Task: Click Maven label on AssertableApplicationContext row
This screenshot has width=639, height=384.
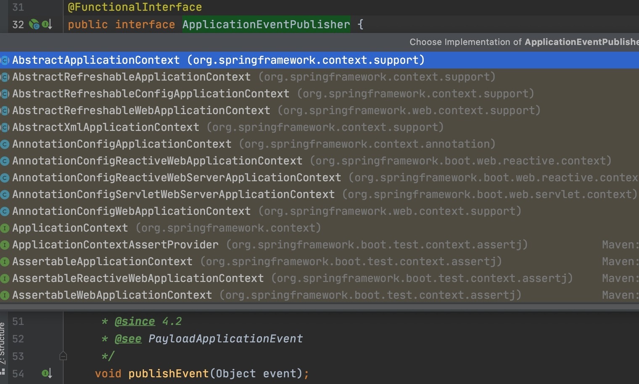Action: click(621, 261)
